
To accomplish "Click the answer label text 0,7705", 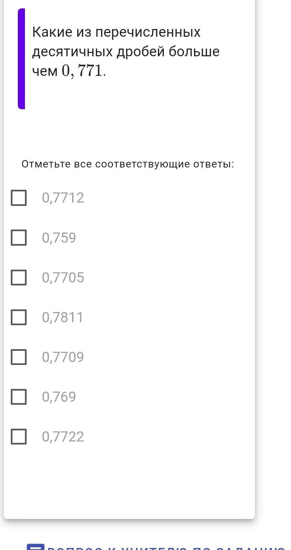I will (x=63, y=277).
